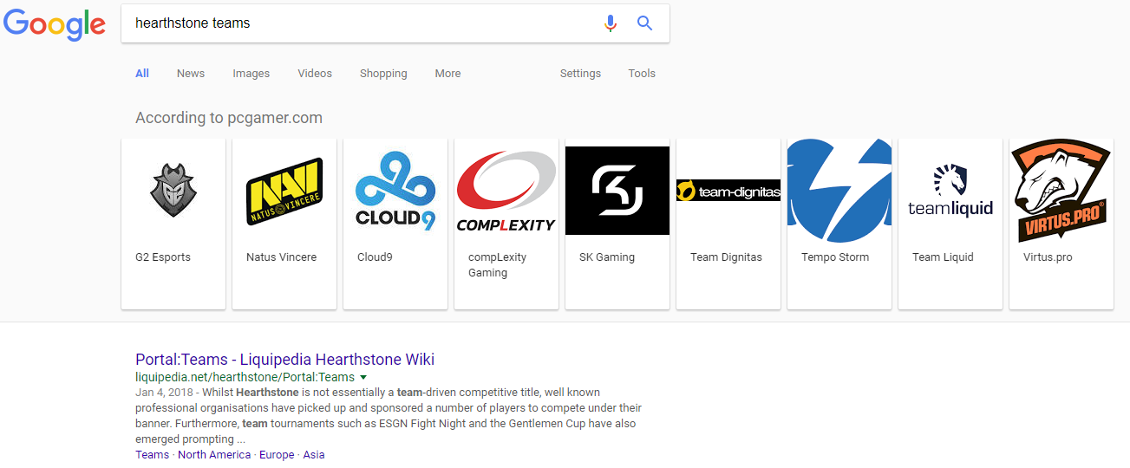The width and height of the screenshot is (1130, 468).
Task: Open the Cloud9 team logo
Action: click(395, 191)
